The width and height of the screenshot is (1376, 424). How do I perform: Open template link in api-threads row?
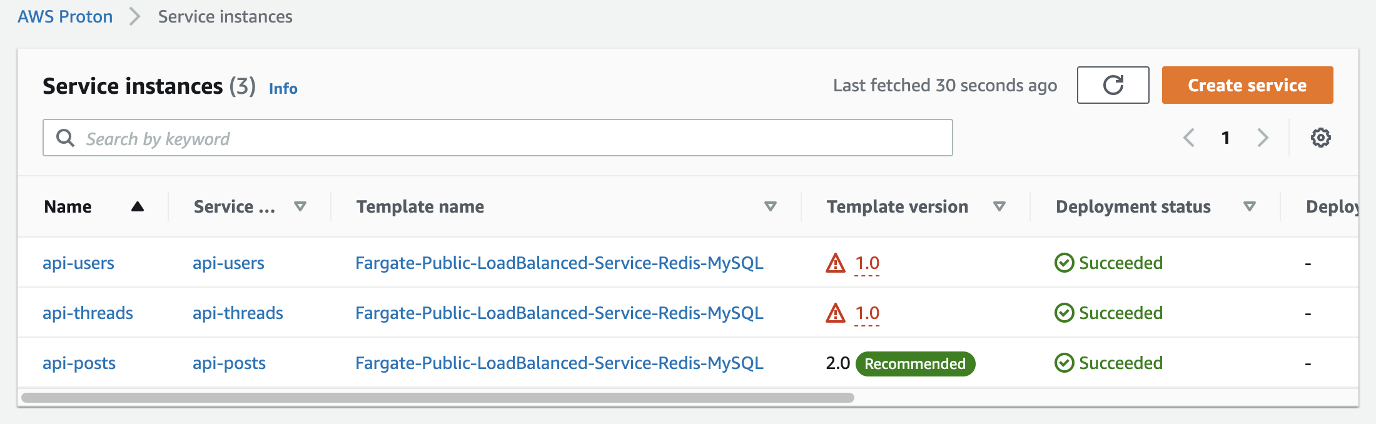[559, 313]
